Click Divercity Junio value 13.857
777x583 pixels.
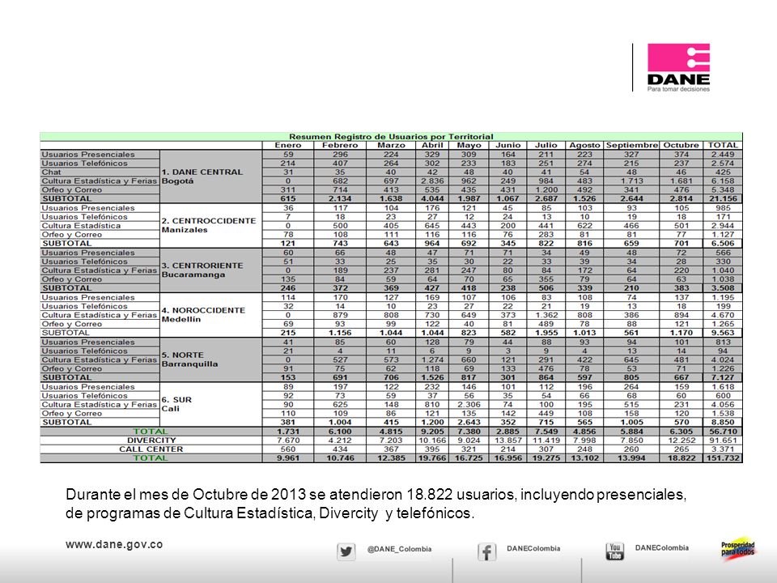pos(508,440)
